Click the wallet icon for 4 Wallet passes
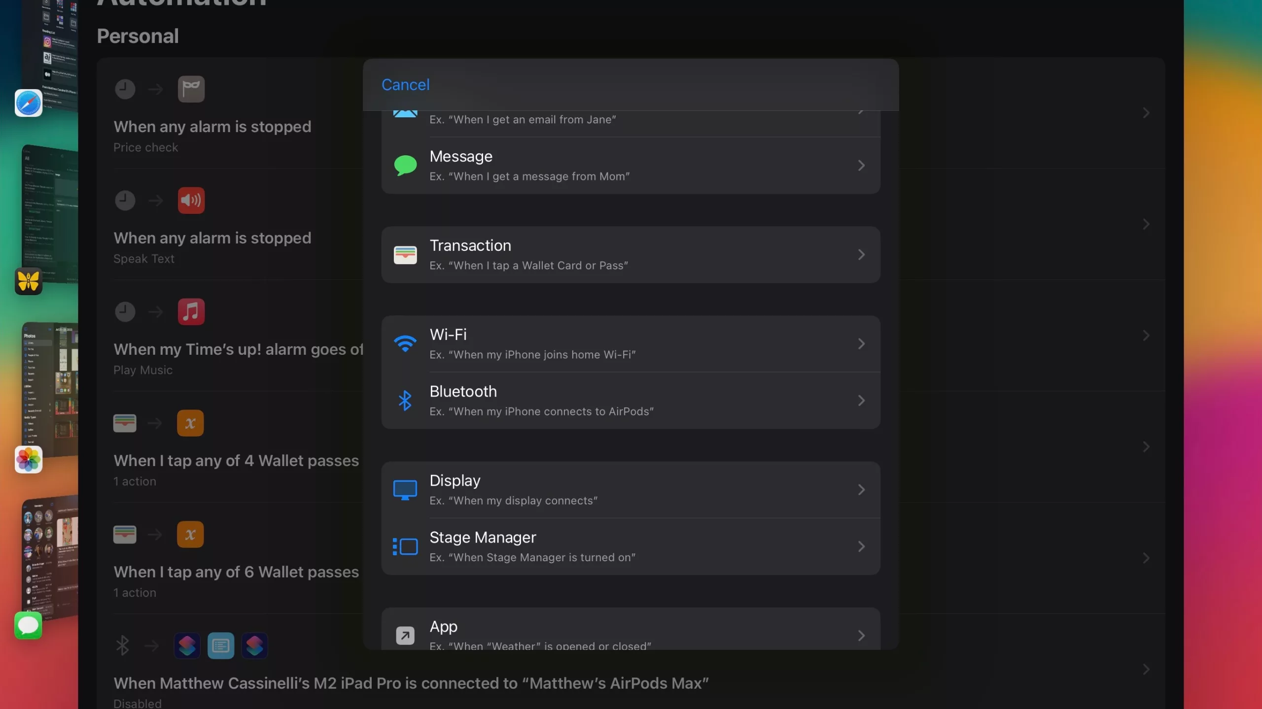This screenshot has width=1262, height=709. click(x=125, y=423)
